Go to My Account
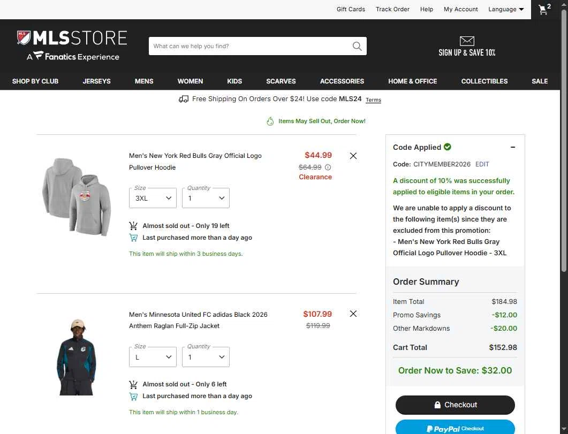Viewport: 568px width, 434px height. pyautogui.click(x=461, y=10)
